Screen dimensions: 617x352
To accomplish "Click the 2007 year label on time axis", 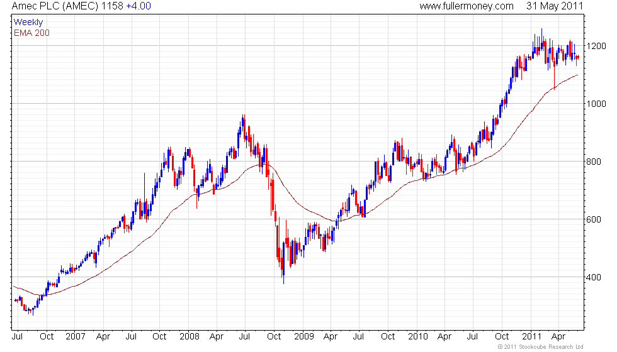I will pyautogui.click(x=75, y=337).
